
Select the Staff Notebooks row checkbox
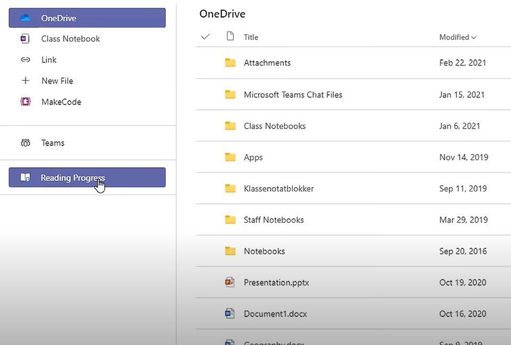pyautogui.click(x=205, y=219)
